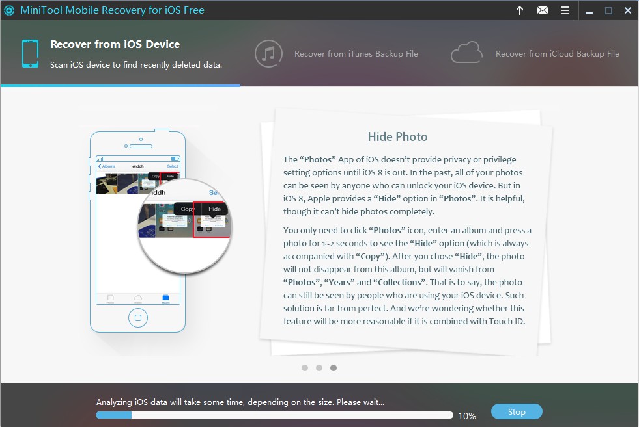The image size is (639, 427).
Task: Click the upgrade arrow icon in title bar
Action: [x=520, y=10]
